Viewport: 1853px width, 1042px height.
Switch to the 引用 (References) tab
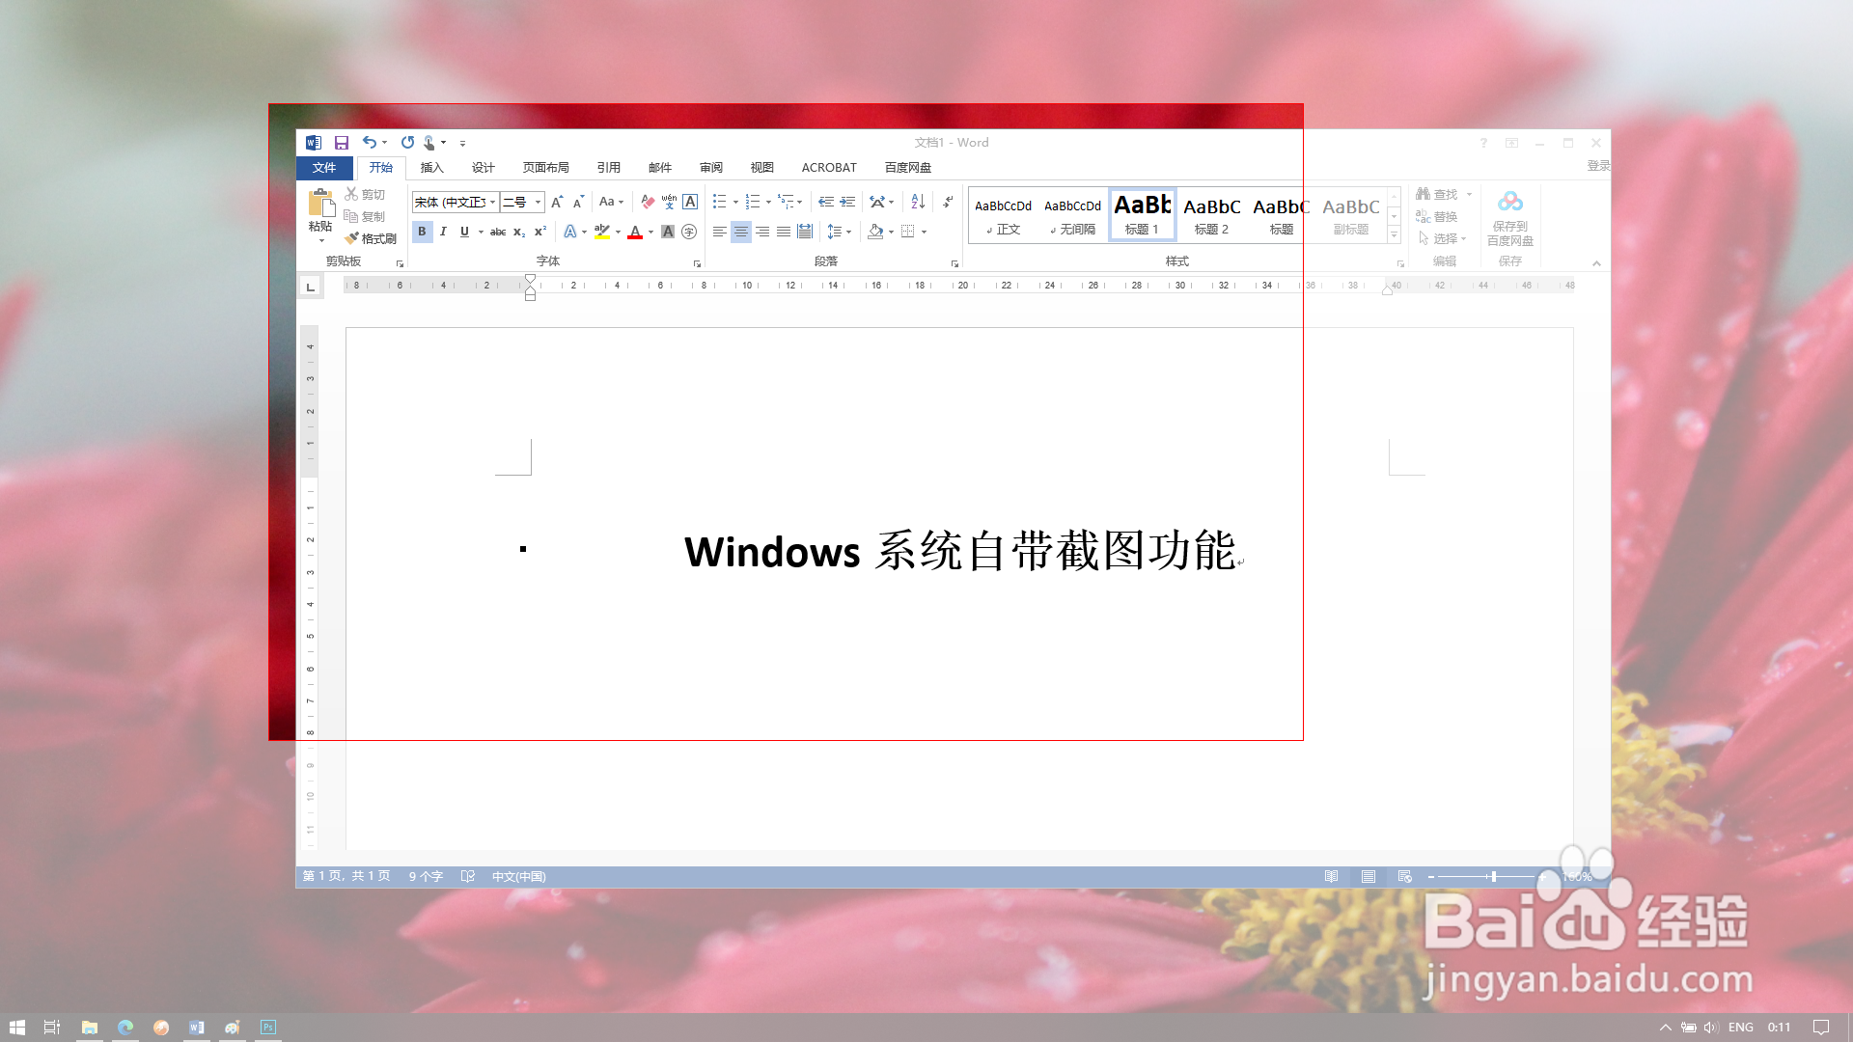(609, 168)
